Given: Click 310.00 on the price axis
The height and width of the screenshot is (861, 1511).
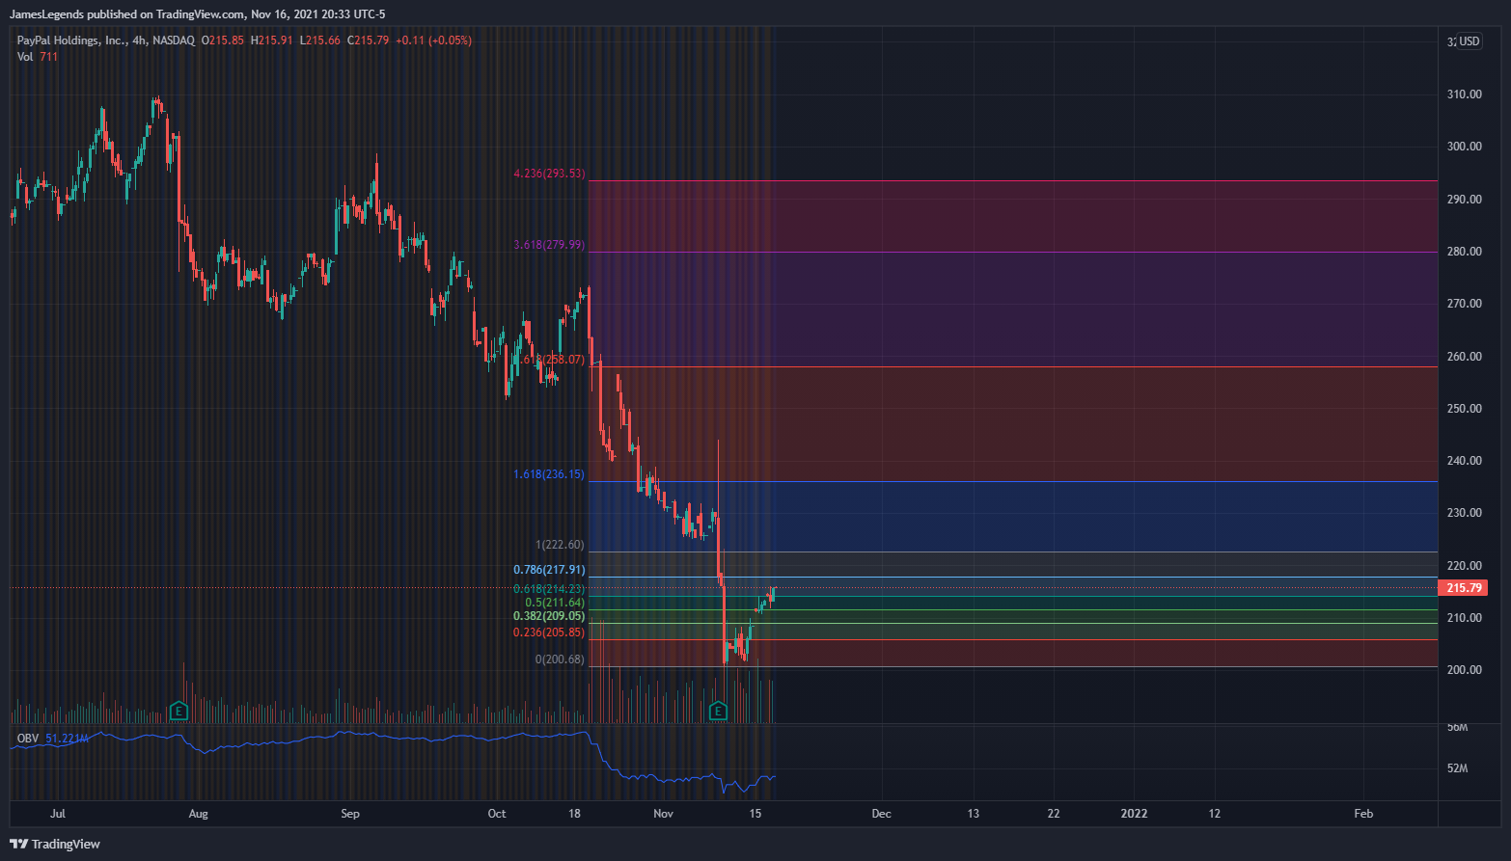Looking at the screenshot, I should pos(1465,94).
